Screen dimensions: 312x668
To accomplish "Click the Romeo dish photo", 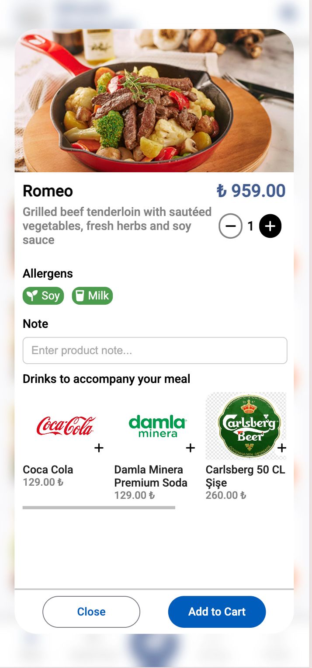I will click(154, 101).
